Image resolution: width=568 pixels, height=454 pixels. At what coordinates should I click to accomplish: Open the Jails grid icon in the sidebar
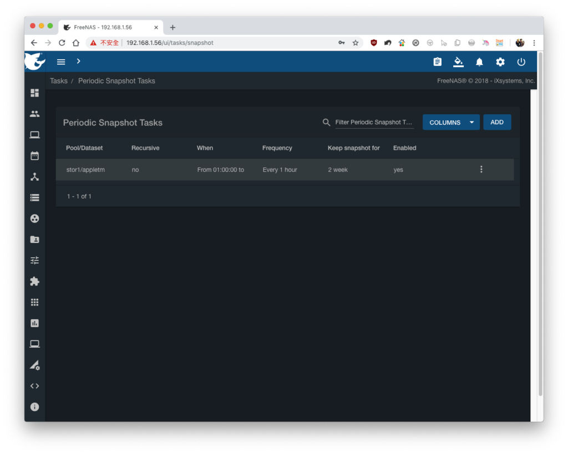(x=35, y=302)
